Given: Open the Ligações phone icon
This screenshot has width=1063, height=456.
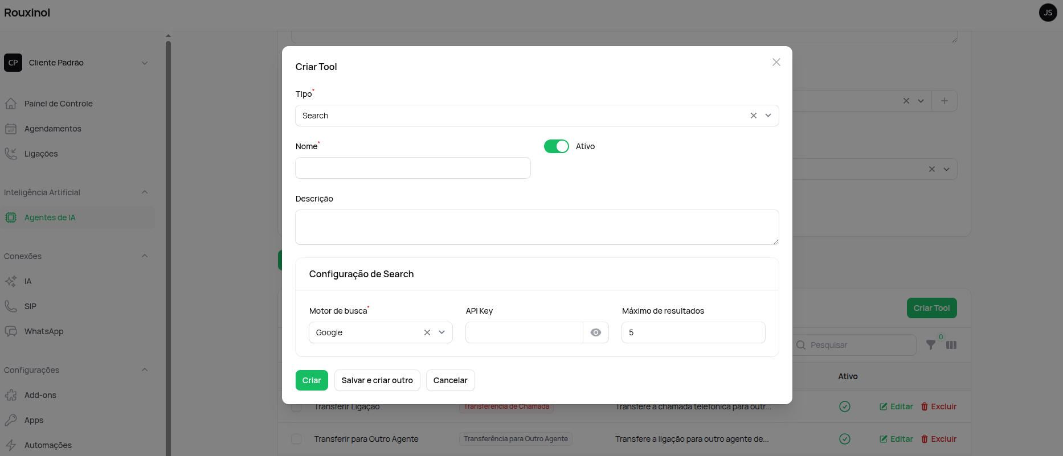Looking at the screenshot, I should pyautogui.click(x=11, y=154).
